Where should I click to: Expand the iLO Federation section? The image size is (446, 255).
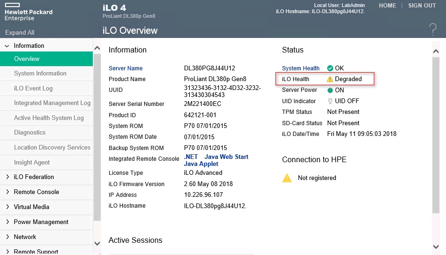point(7,177)
